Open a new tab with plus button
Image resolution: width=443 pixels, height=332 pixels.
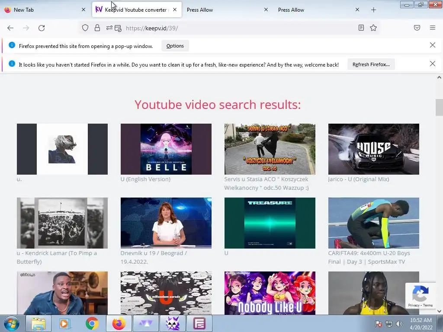tap(373, 10)
